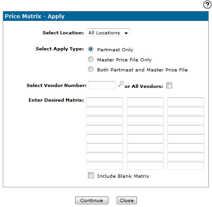
Task: Click the Select Vendor Number field
Action: 102,85
